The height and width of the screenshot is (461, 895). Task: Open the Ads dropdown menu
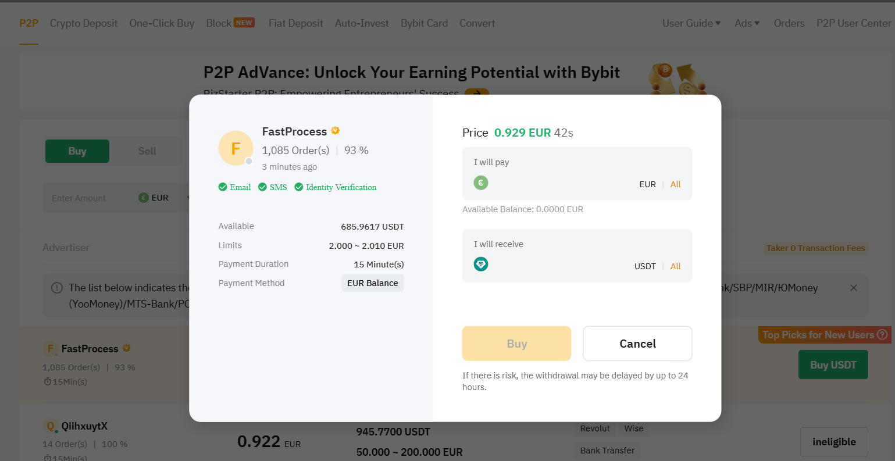[747, 23]
